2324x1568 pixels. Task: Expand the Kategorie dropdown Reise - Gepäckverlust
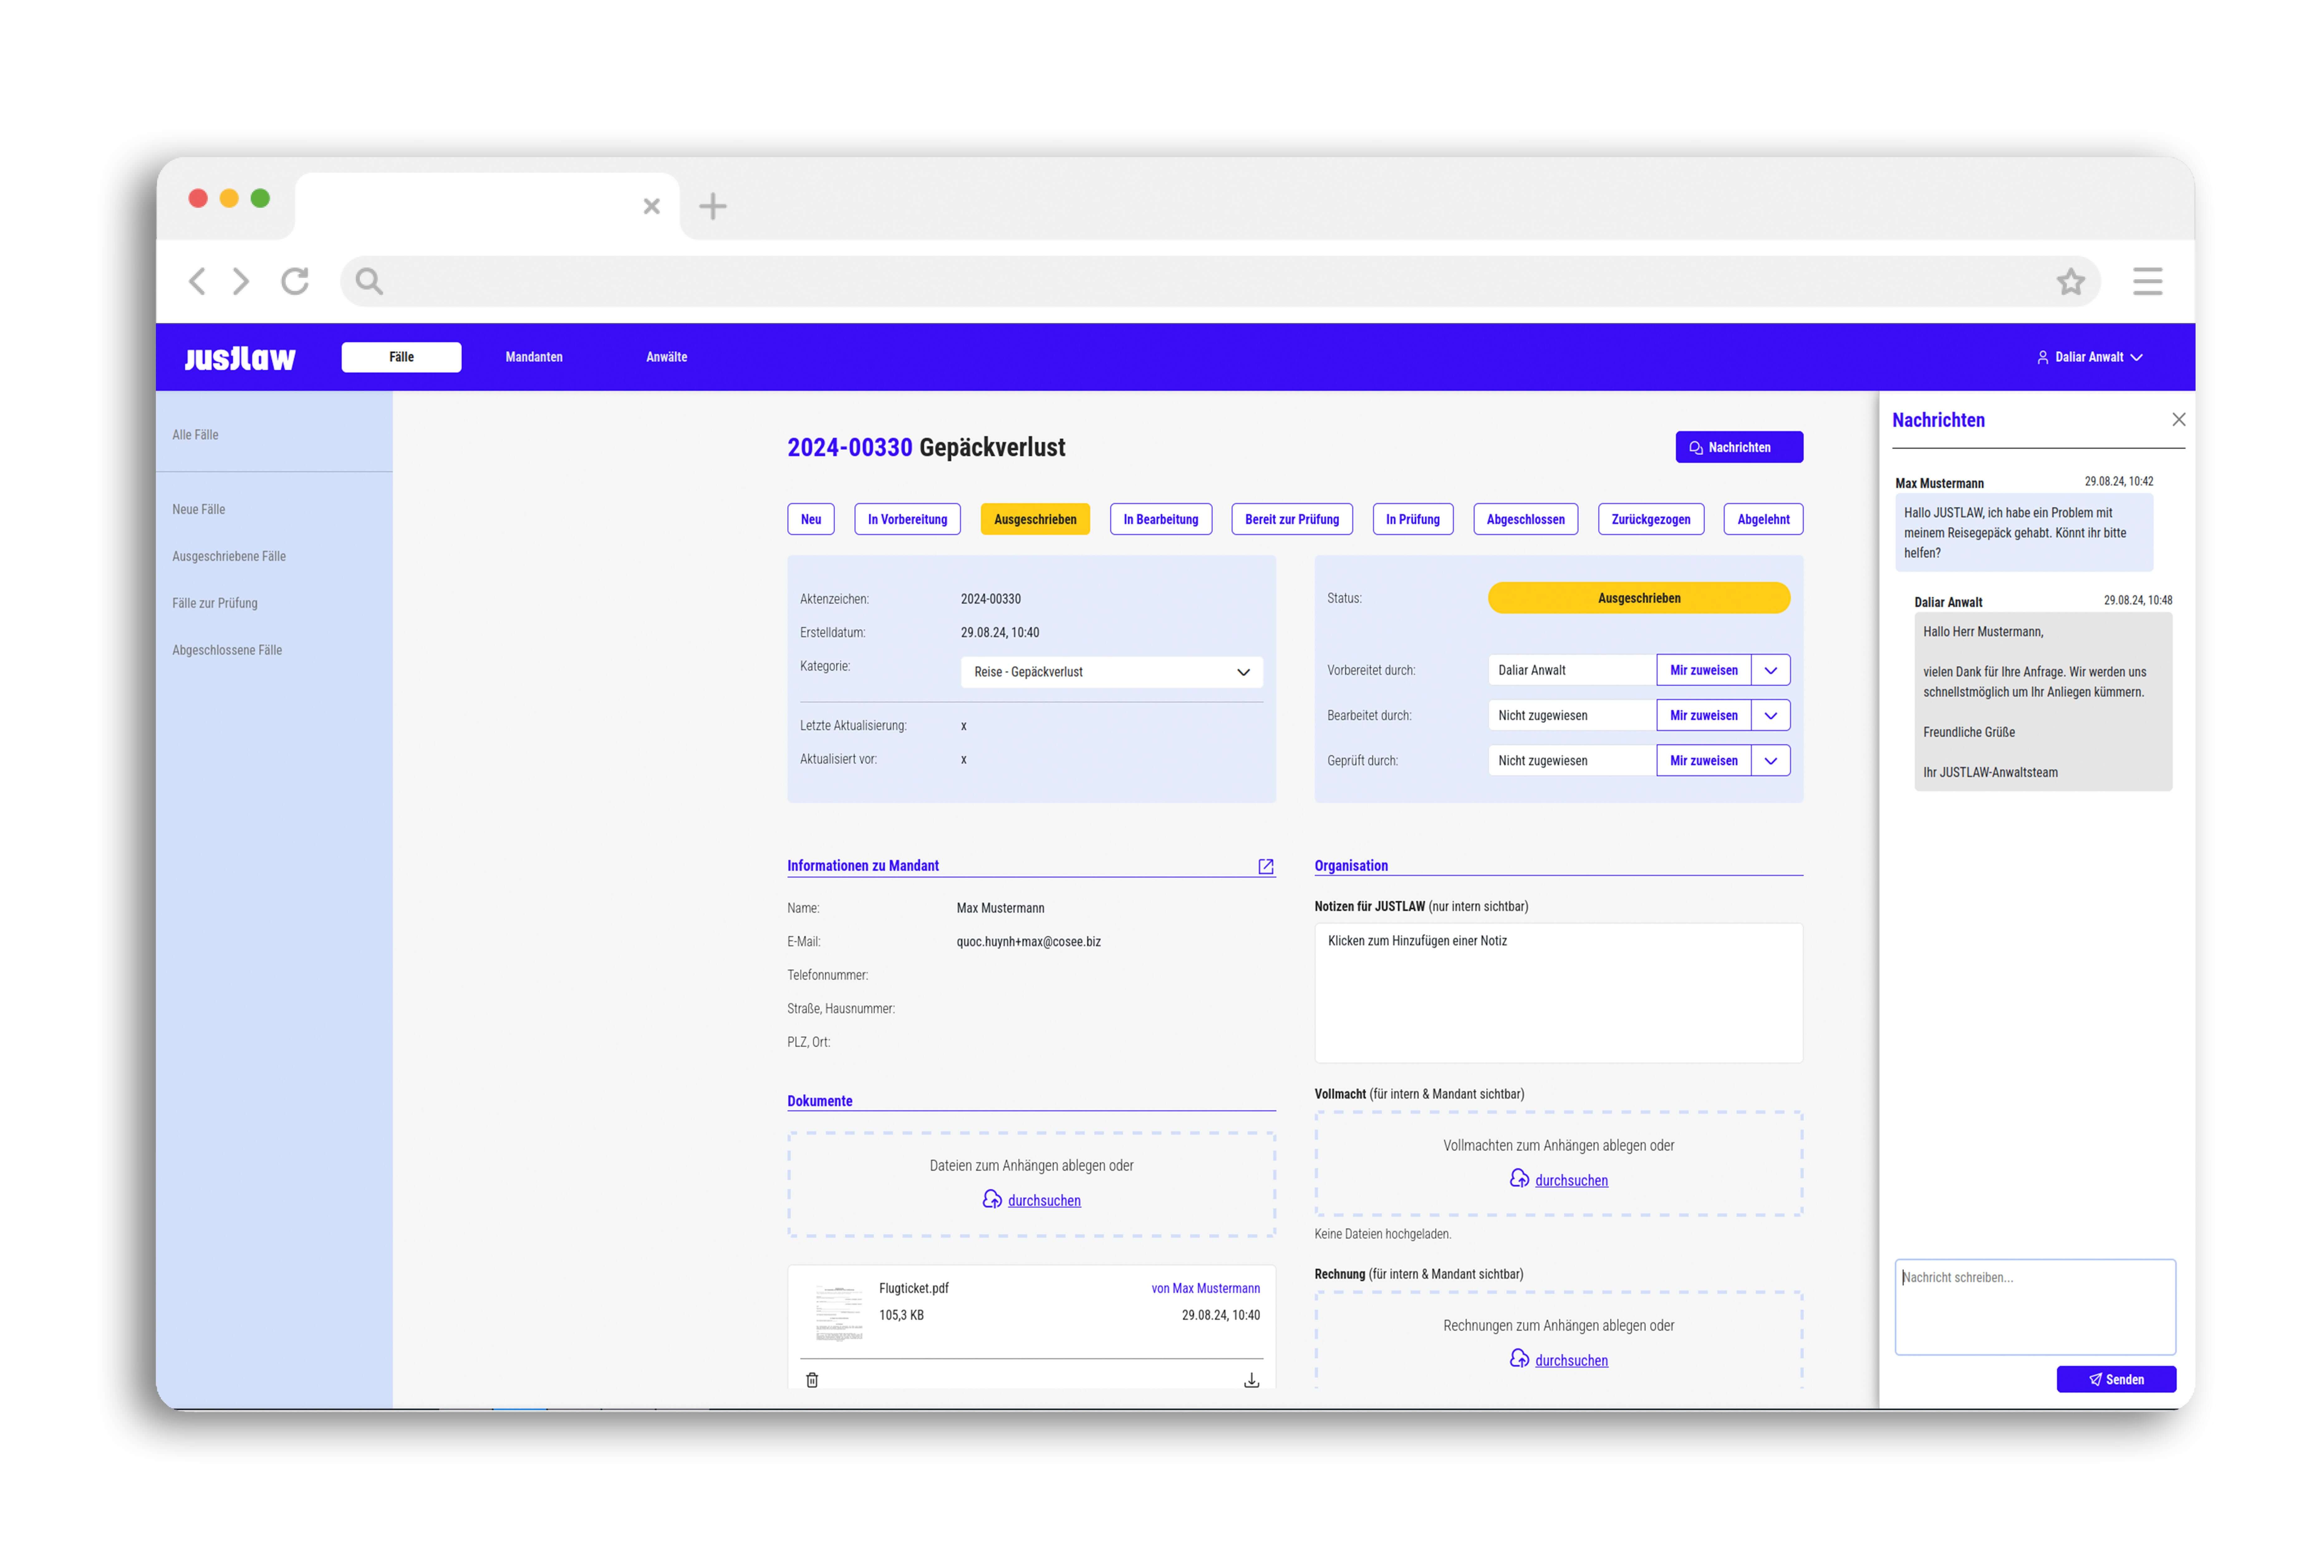click(1111, 672)
